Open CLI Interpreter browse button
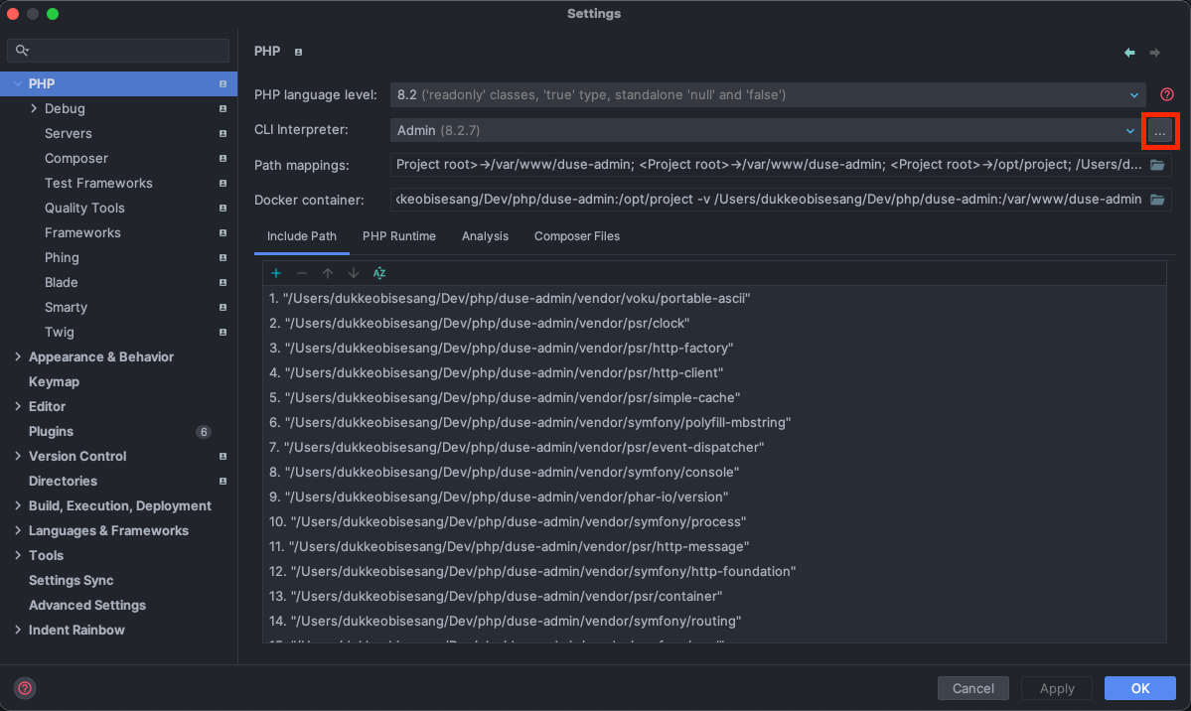This screenshot has width=1191, height=711. [1159, 131]
